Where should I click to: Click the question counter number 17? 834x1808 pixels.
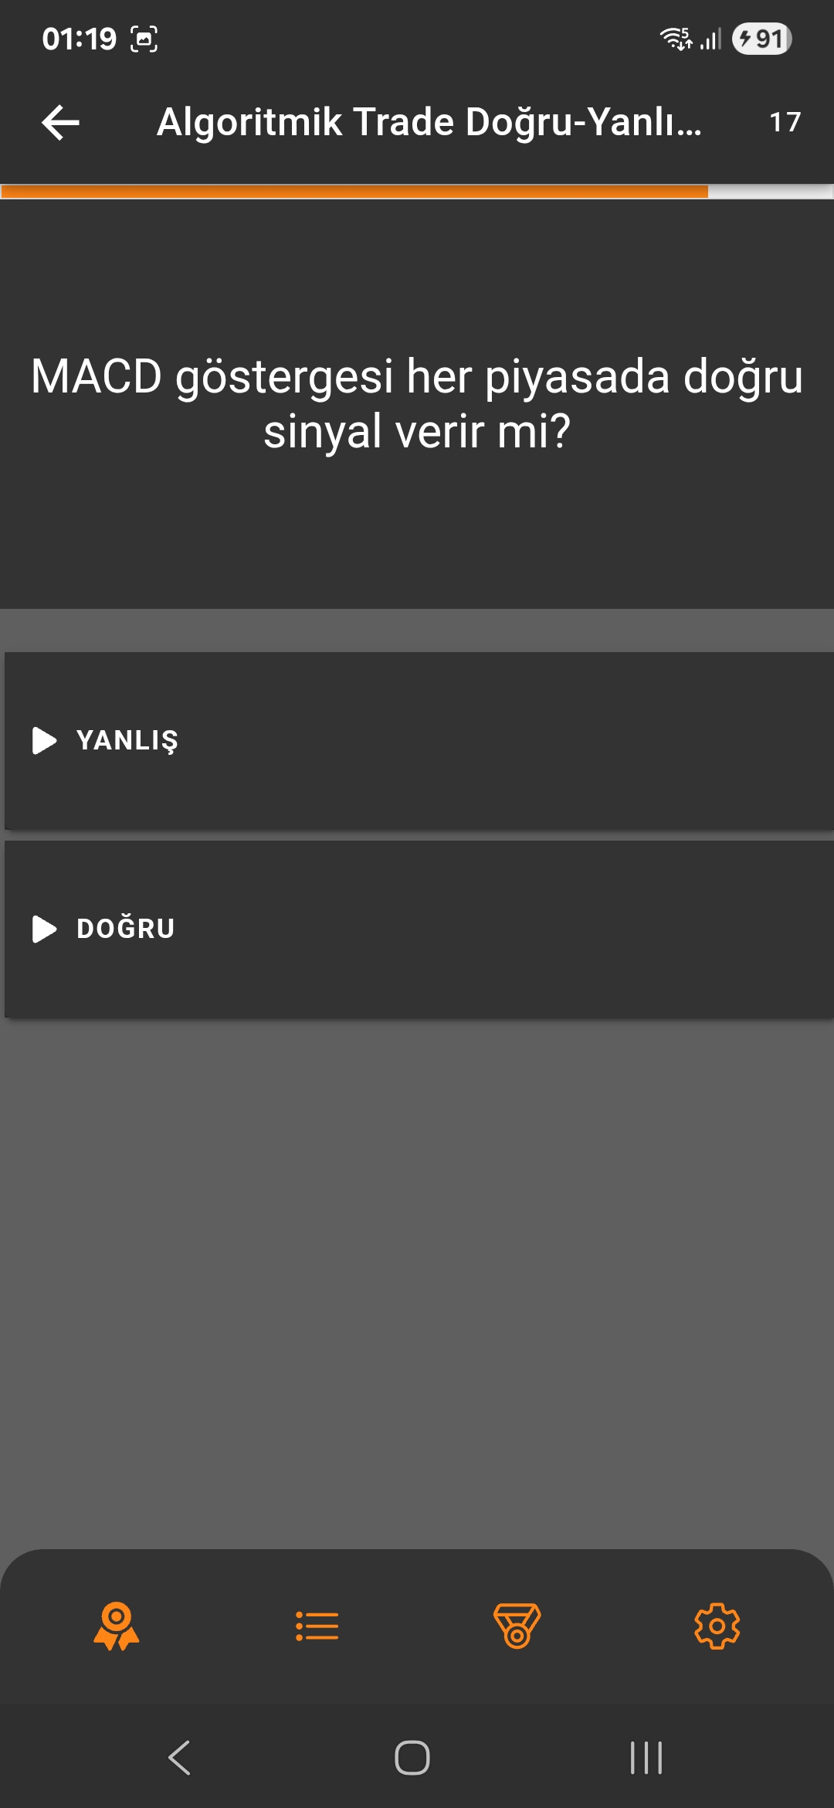click(x=785, y=122)
